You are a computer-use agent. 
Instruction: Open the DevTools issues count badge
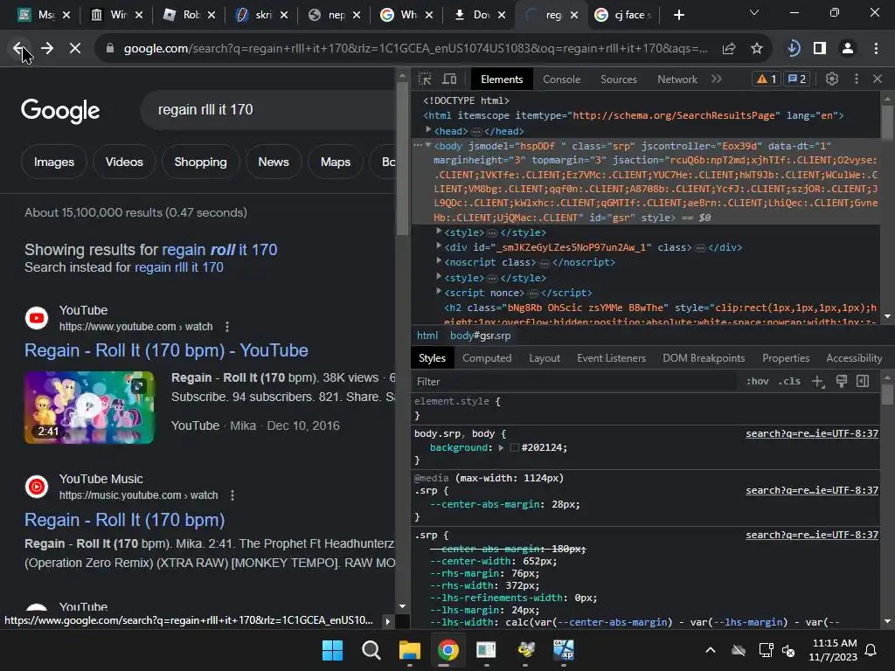797,80
